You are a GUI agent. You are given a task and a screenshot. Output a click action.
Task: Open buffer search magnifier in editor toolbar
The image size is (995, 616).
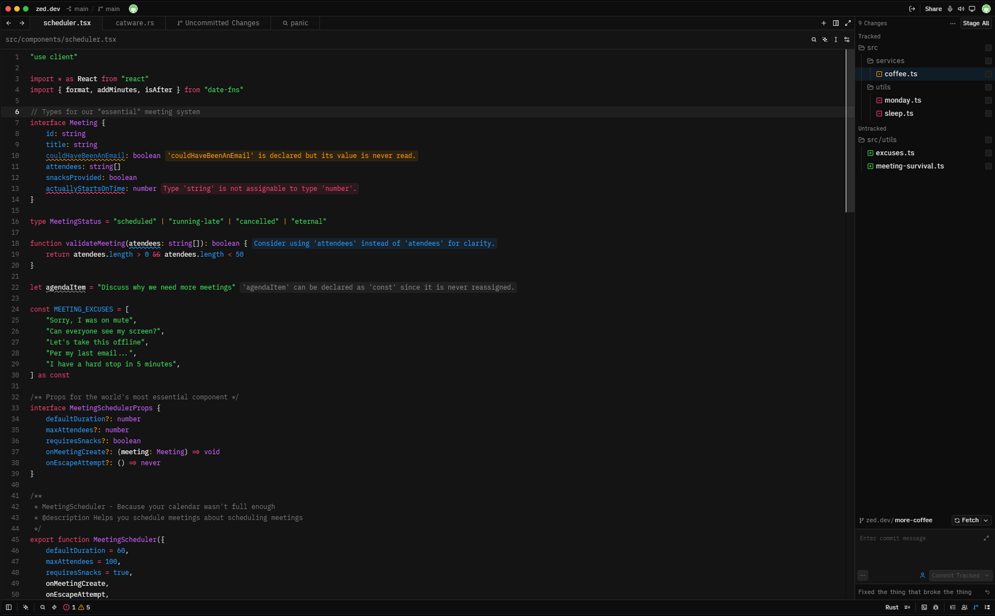[814, 39]
